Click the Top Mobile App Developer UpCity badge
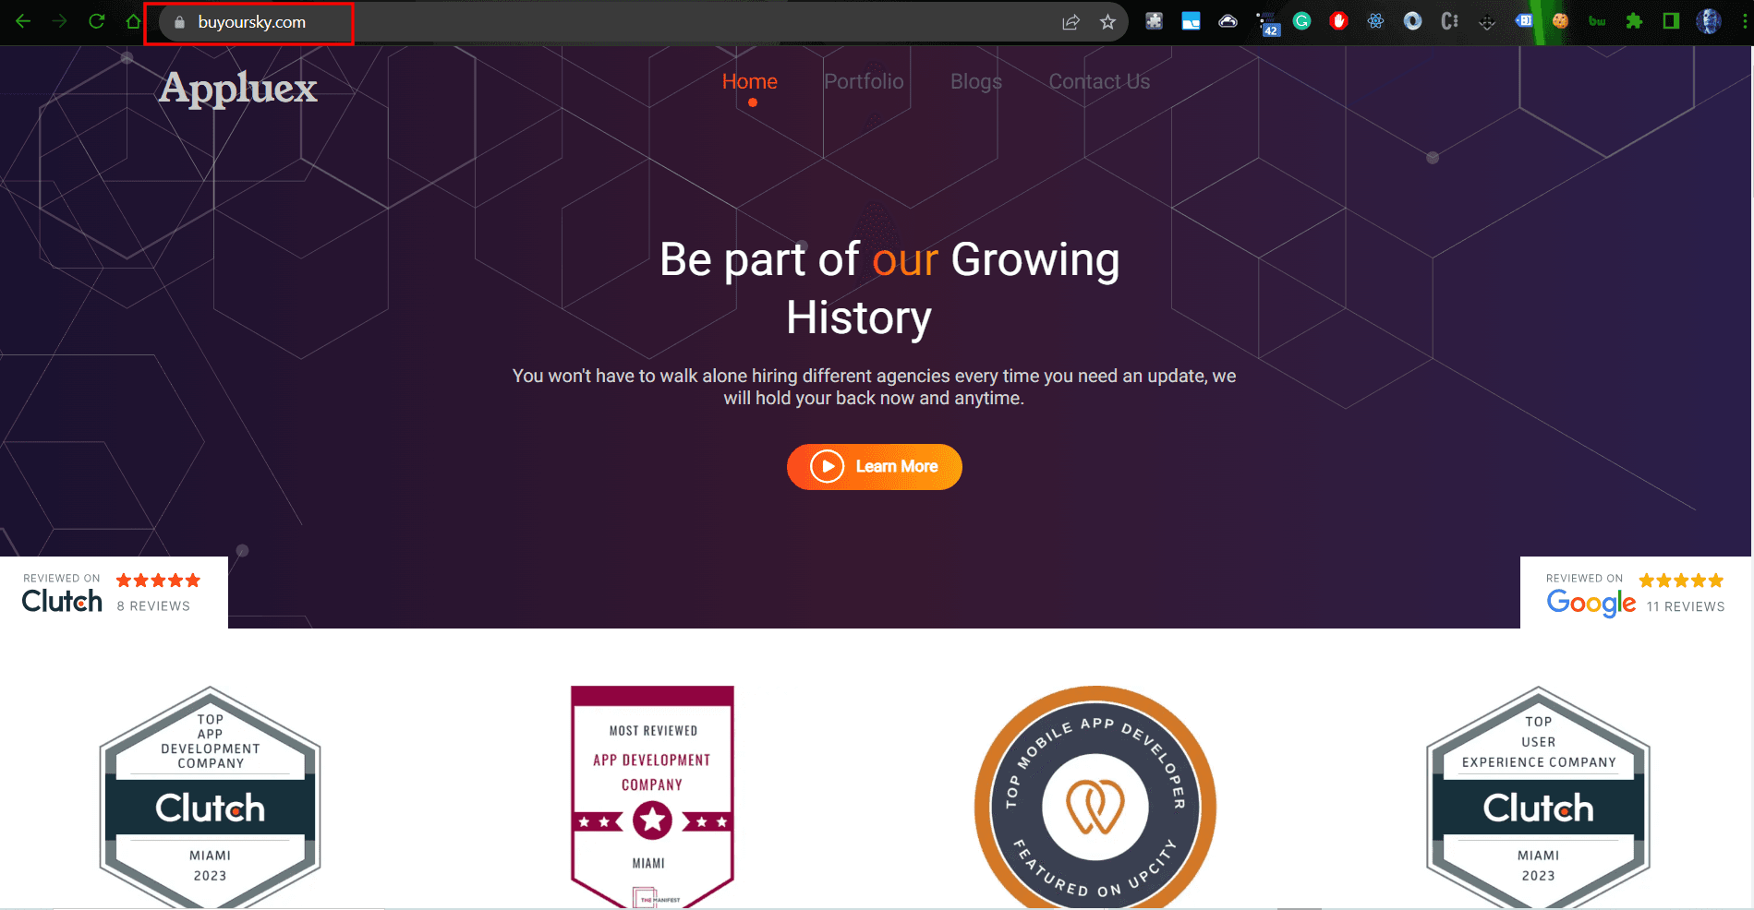Image resolution: width=1754 pixels, height=910 pixels. tap(1095, 797)
